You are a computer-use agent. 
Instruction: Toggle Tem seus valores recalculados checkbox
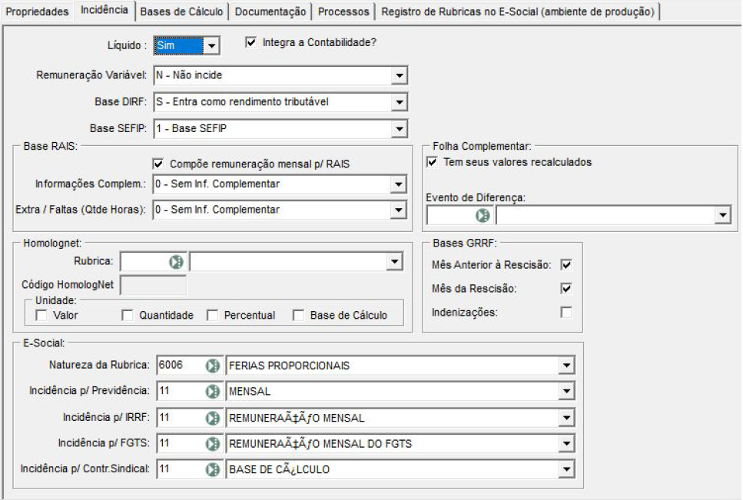pyautogui.click(x=432, y=162)
